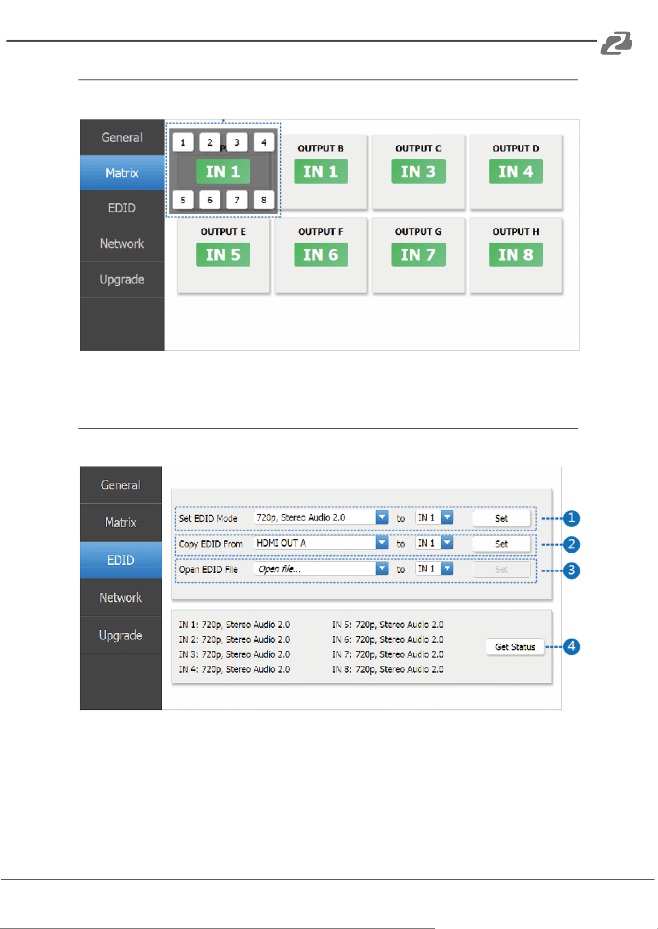This screenshot has width=658, height=929.
Task: Open Matrix tab in the EDID screen sidebar
Action: (x=121, y=522)
